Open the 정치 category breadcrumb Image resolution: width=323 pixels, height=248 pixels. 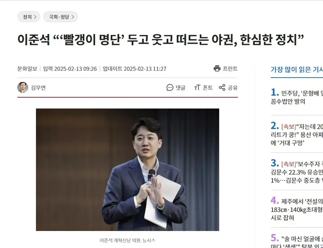[x=29, y=17]
